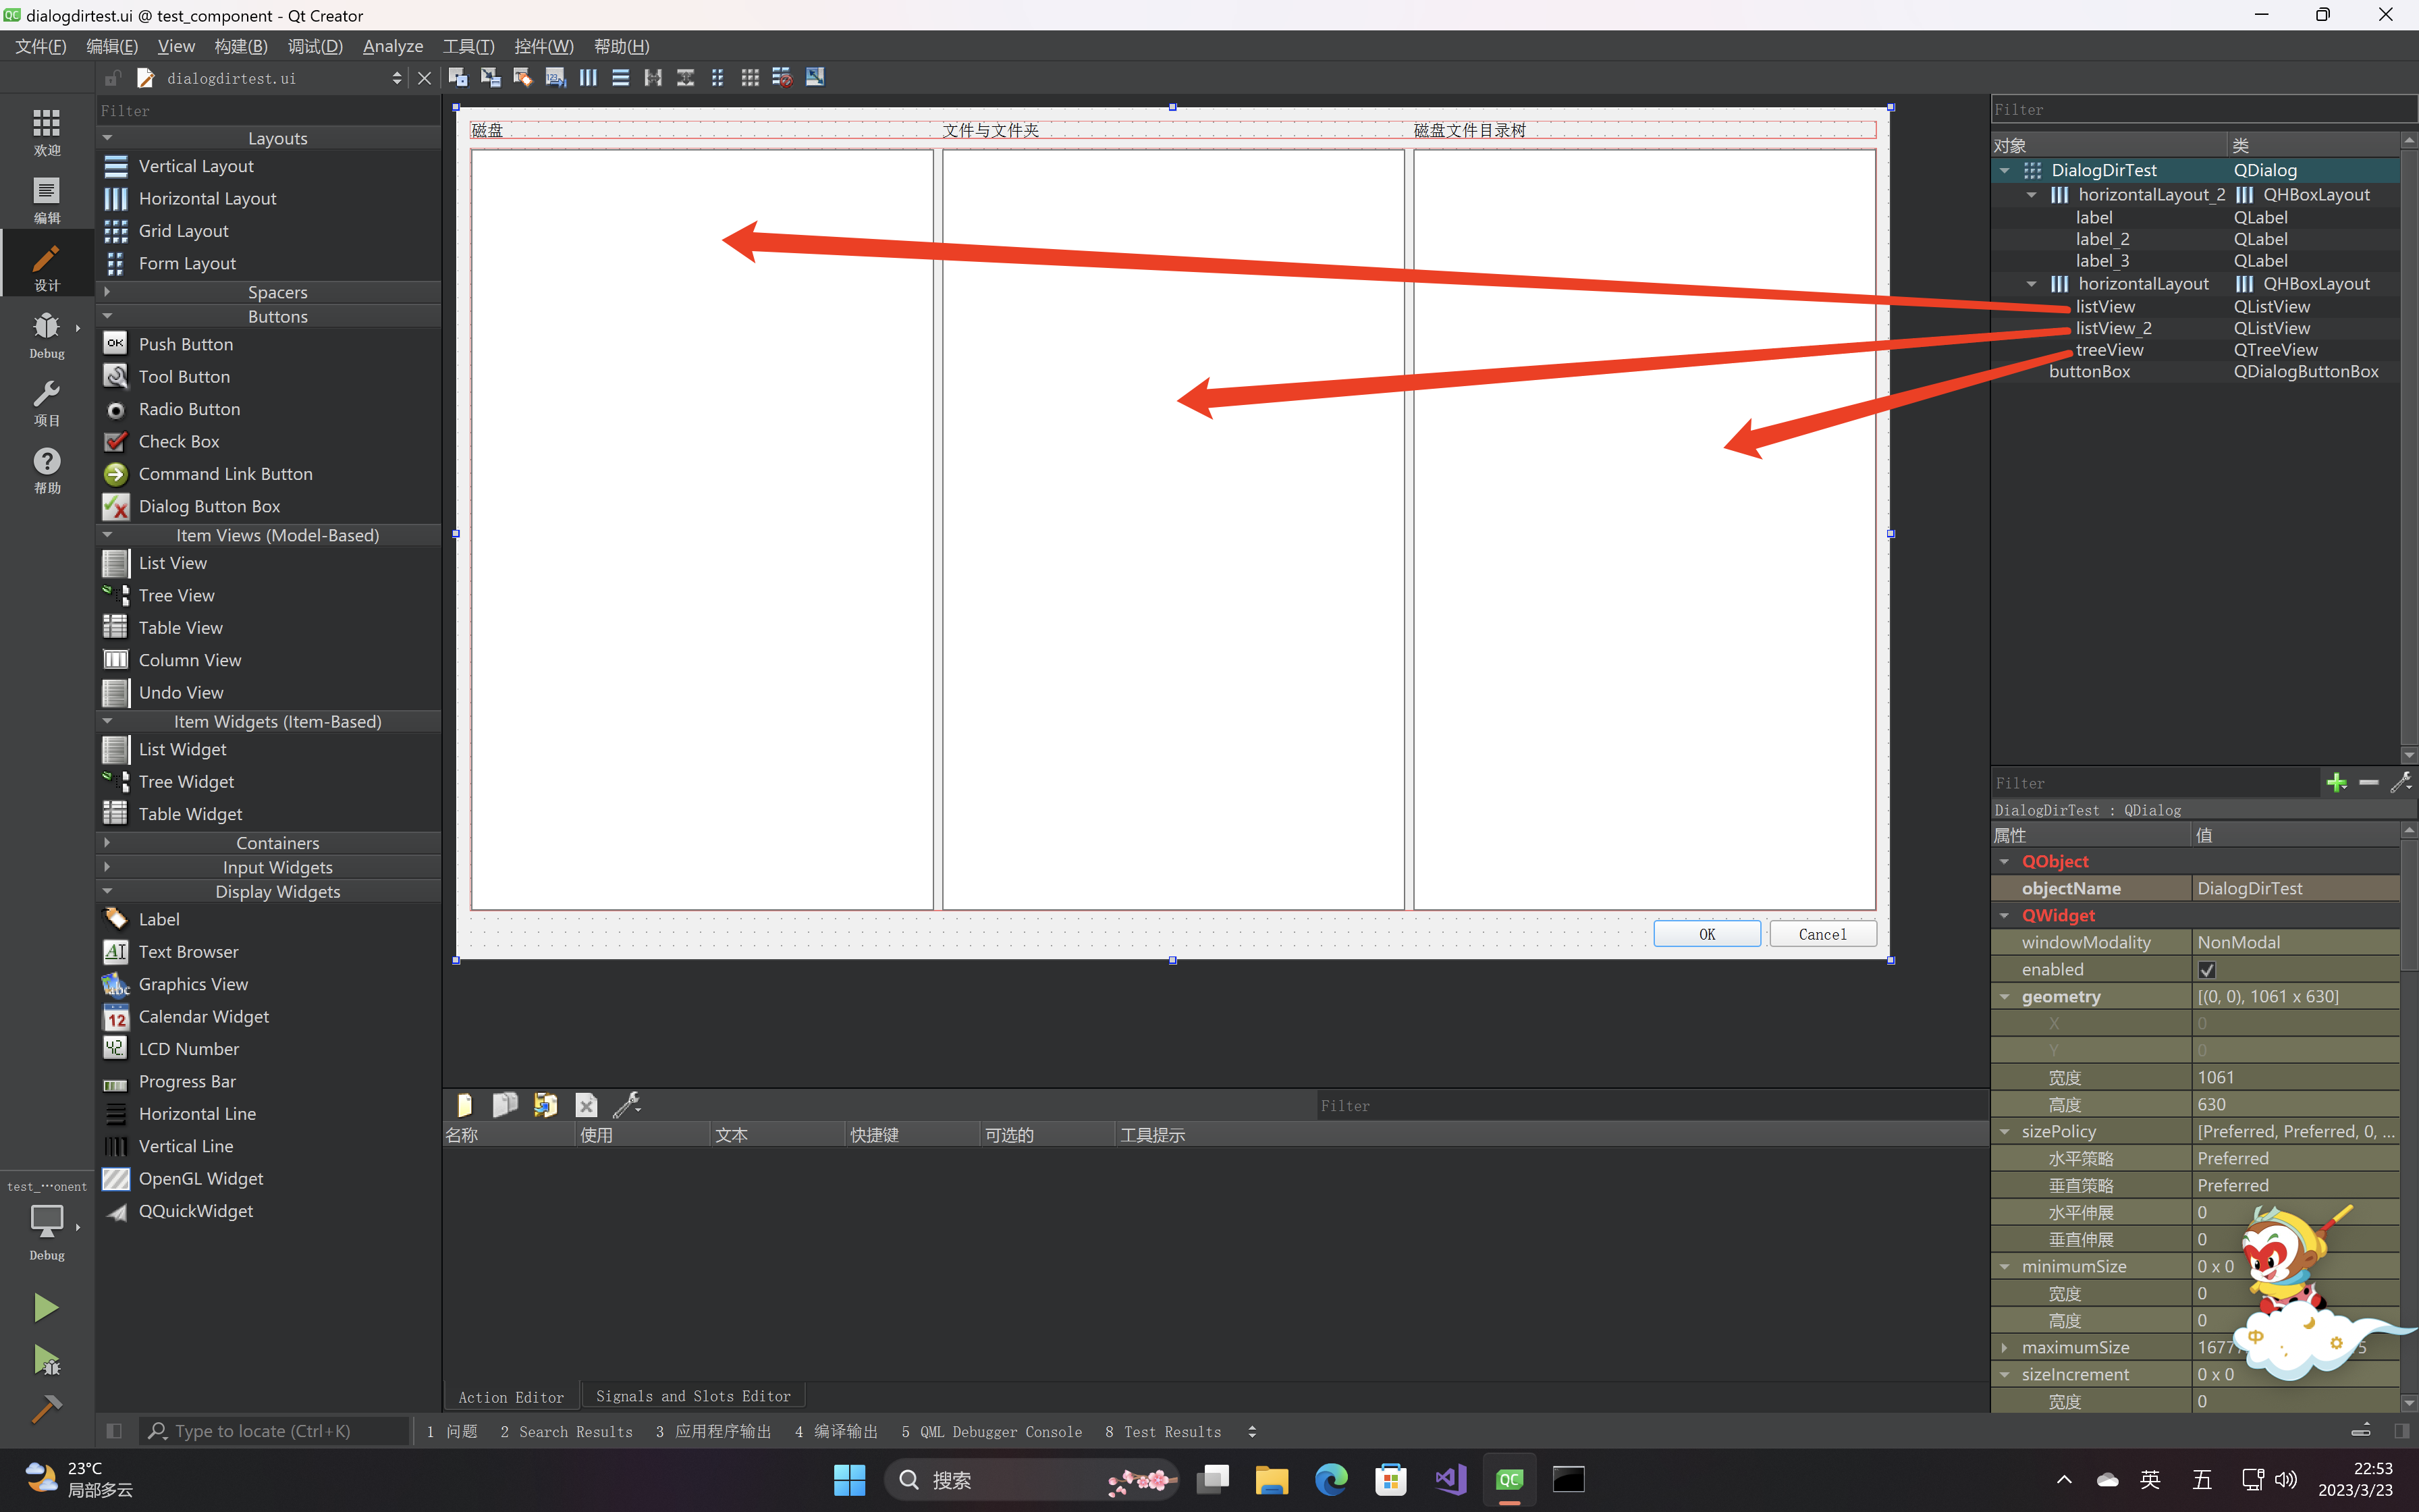Open Windows Start menu
Image resolution: width=2419 pixels, height=1512 pixels.
850,1479
